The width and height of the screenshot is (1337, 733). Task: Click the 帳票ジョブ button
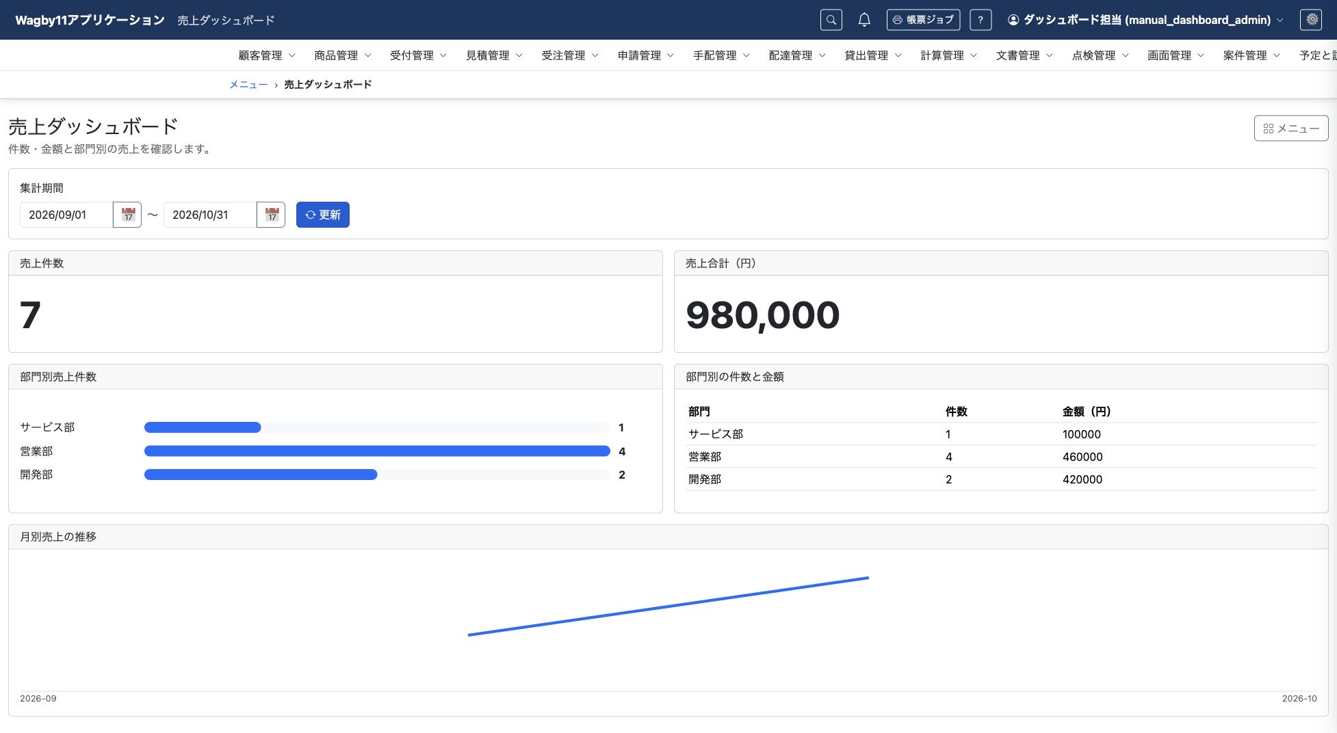923,20
